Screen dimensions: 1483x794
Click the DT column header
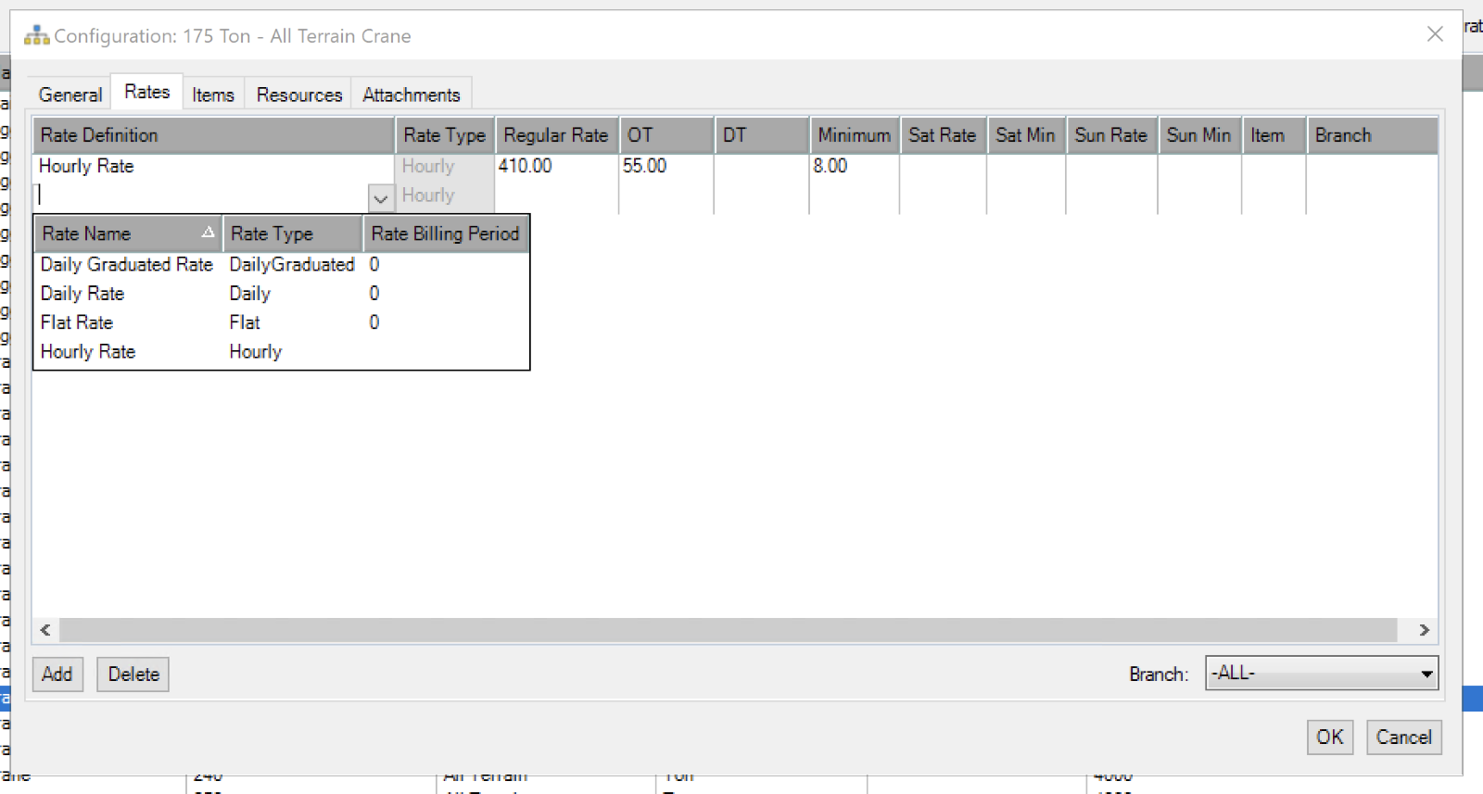coord(762,135)
